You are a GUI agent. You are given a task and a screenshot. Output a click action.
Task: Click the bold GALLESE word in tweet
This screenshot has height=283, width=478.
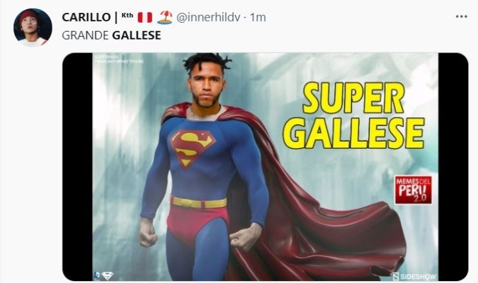137,36
